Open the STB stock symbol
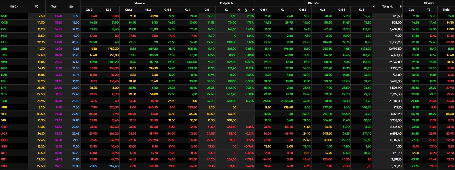 [x=4, y=94]
